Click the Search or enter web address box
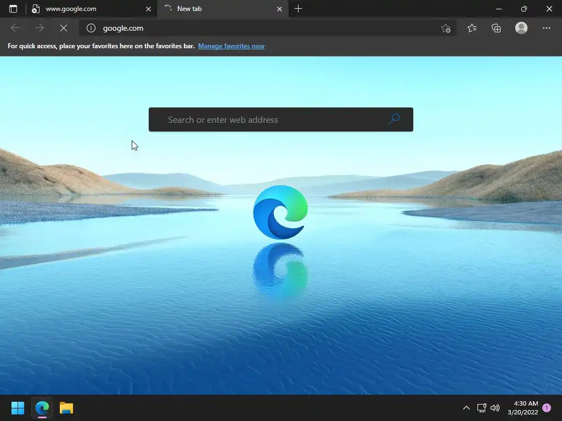The height and width of the screenshot is (421, 562). 280,120
